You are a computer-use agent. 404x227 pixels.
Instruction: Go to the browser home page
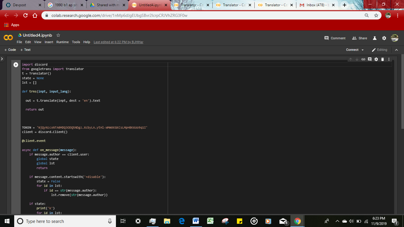(35, 15)
